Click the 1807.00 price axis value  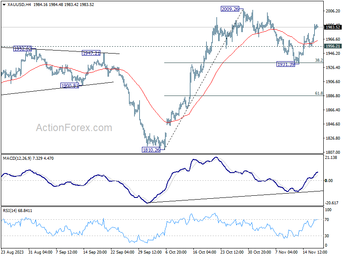(x=333, y=152)
